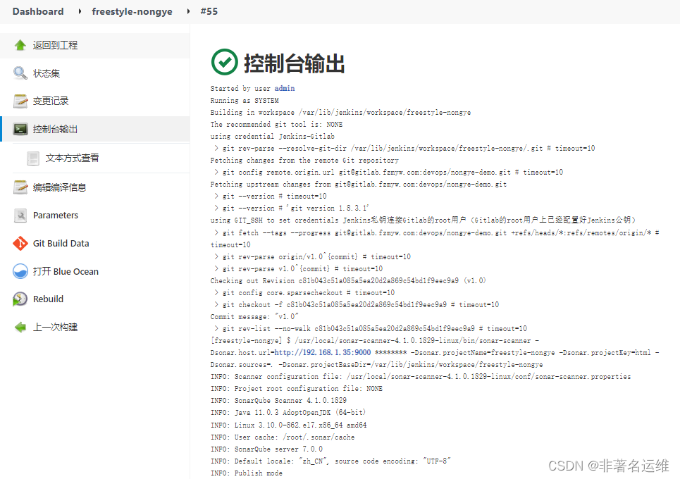This screenshot has width=680, height=479.
Task: Open 状态集 in the sidebar
Action: [x=47, y=73]
